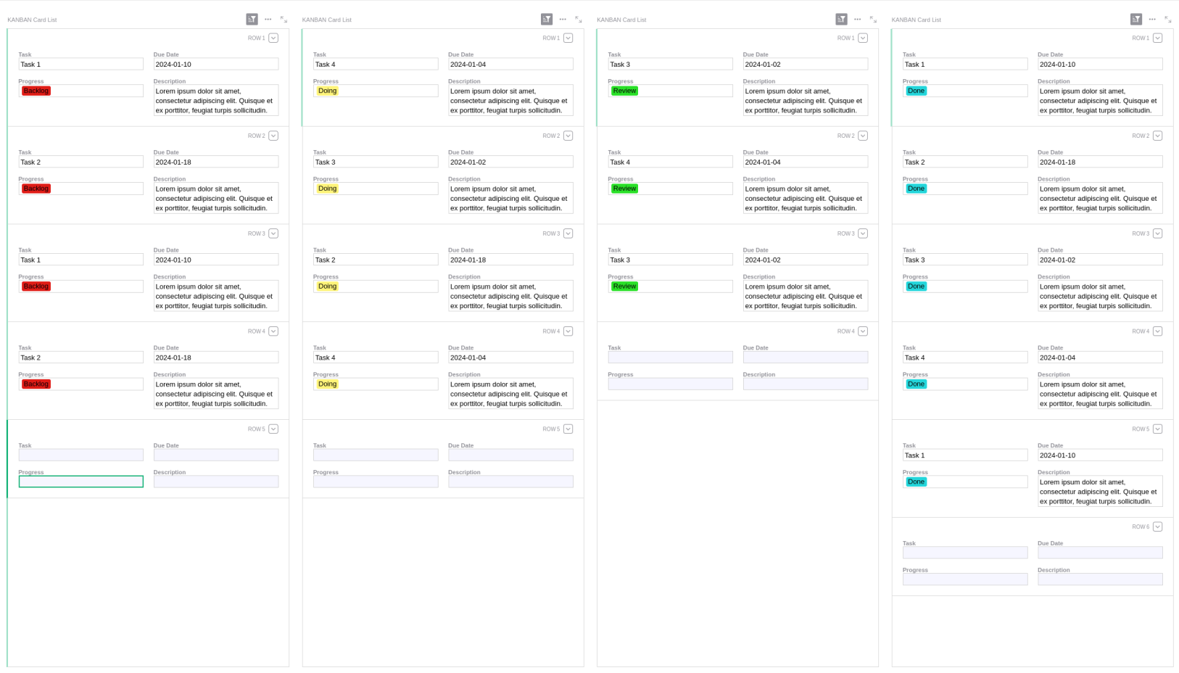This screenshot has height=673, width=1179.
Task: Select the Task 2 input field in Backlog panel
Action: click(80, 162)
